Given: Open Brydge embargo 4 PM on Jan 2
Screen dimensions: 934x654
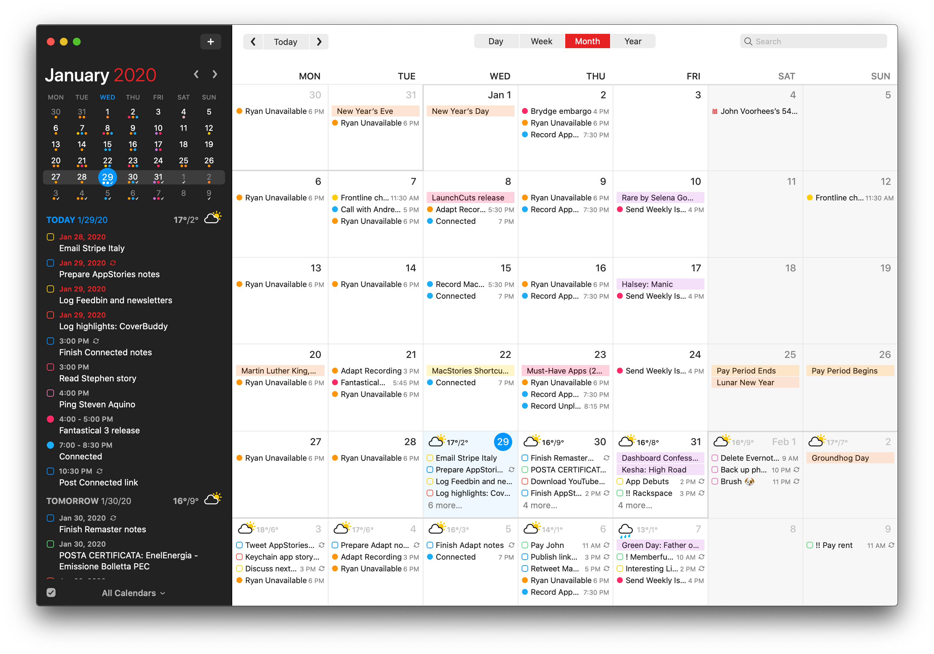Looking at the screenshot, I should click(566, 111).
